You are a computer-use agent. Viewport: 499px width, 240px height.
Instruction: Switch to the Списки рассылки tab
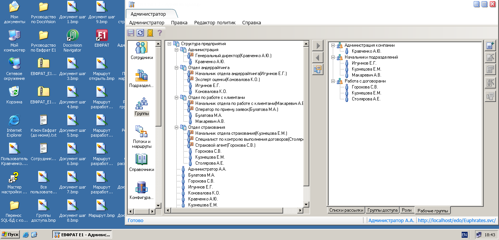(x=345, y=210)
